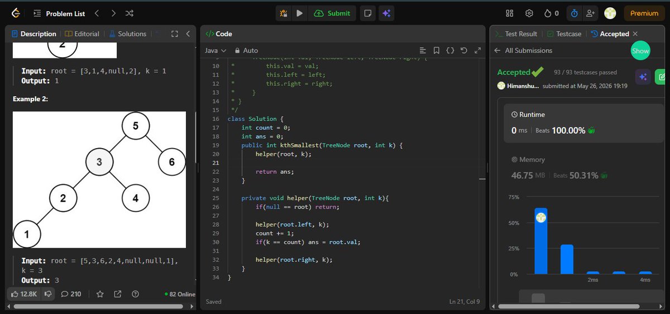Screen dimensions: 670x314
Task: Open the notes sticky icon
Action: click(x=367, y=13)
